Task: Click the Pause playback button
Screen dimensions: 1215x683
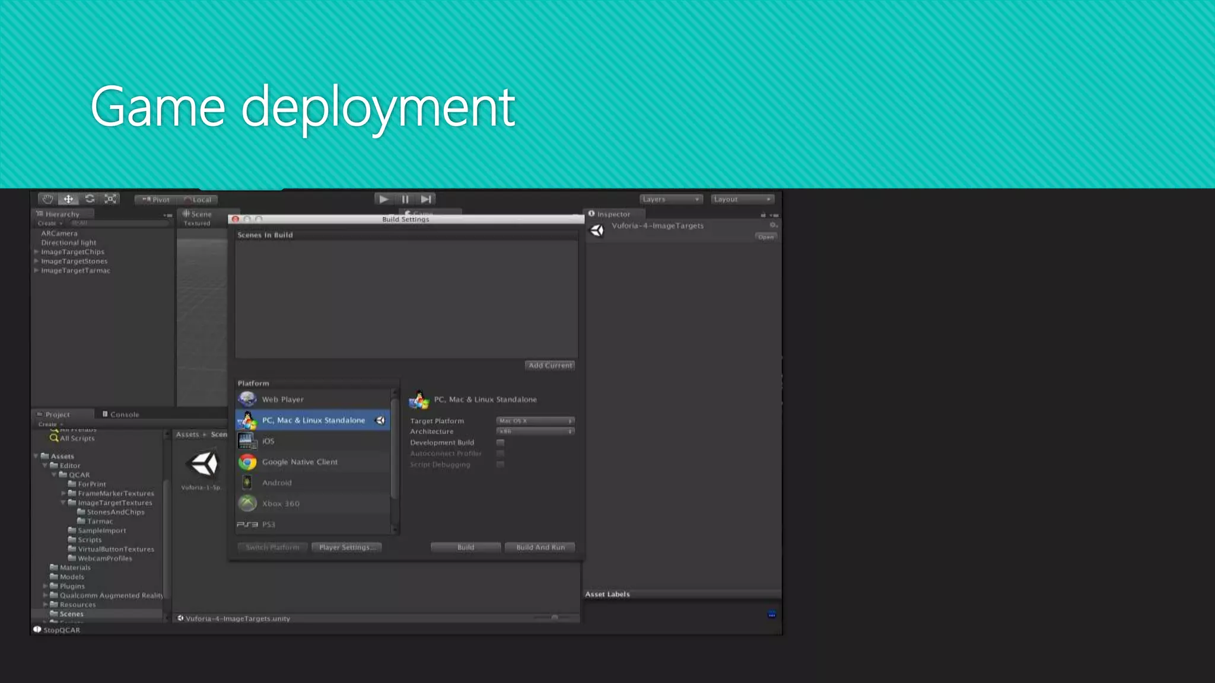Action: coord(405,199)
